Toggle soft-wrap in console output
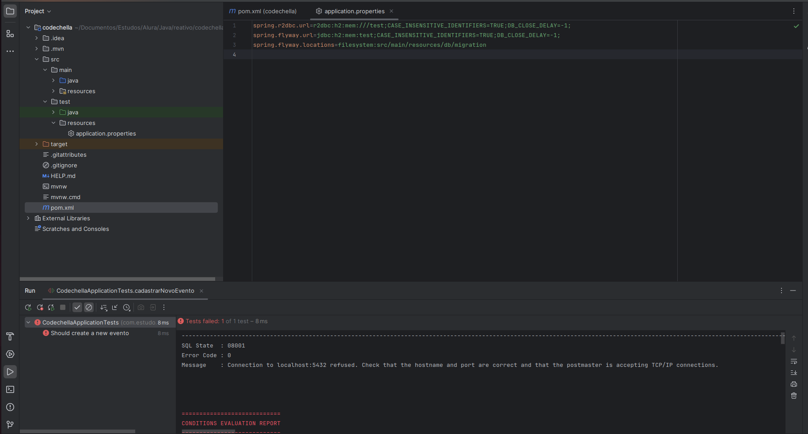 point(794,361)
